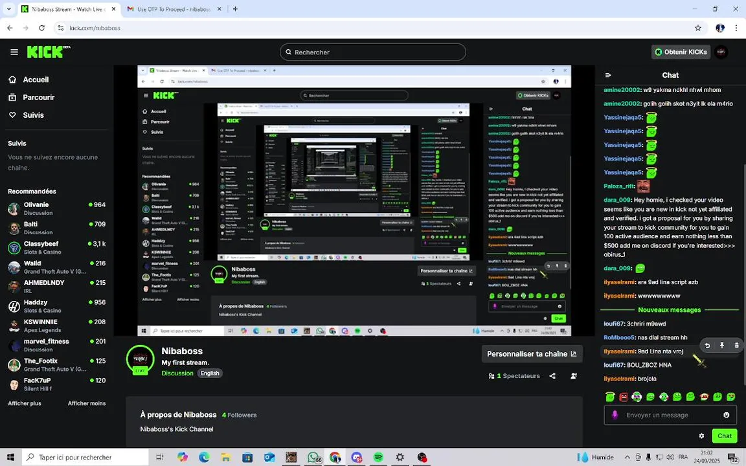Open recommended channel Classybeef
This screenshot has width=746, height=466.
click(x=57, y=248)
